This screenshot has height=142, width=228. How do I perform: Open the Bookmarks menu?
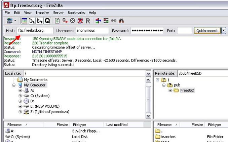76,13
